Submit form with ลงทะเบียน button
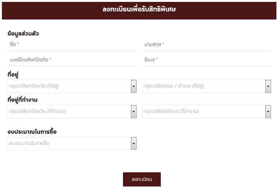The image size is (278, 189). point(142,179)
